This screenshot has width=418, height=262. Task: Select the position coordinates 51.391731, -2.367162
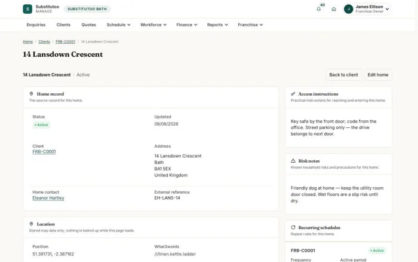[53, 254]
